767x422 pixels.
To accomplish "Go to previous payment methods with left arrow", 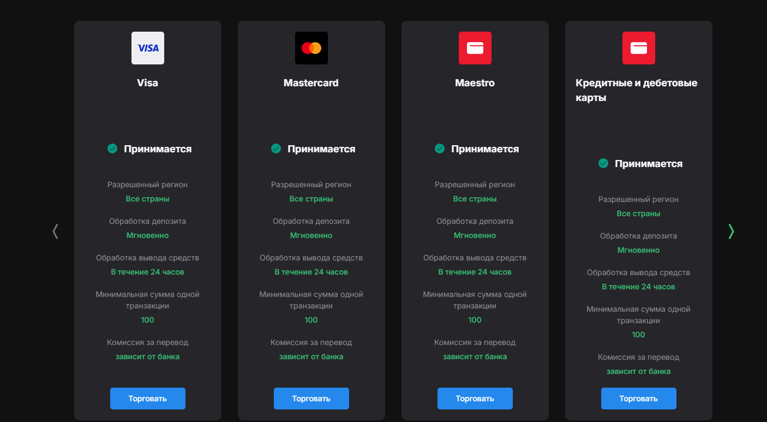I will (55, 231).
